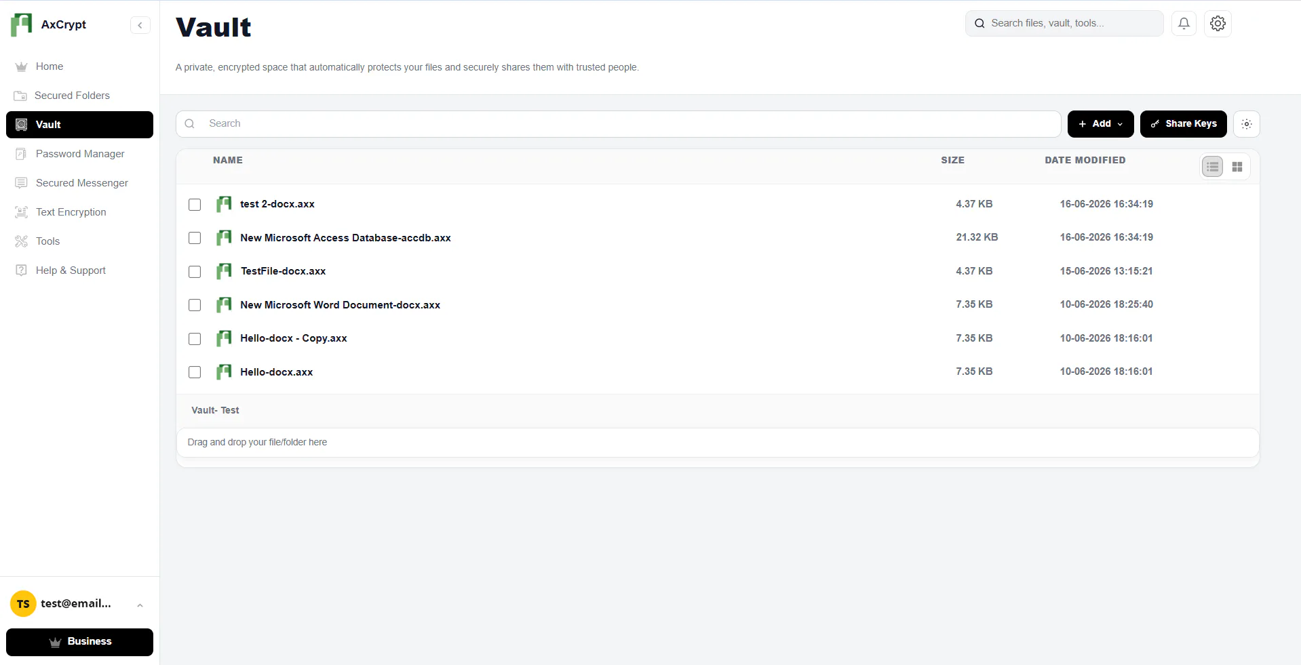The image size is (1301, 665).
Task: Click the Business plan button
Action: pos(79,642)
